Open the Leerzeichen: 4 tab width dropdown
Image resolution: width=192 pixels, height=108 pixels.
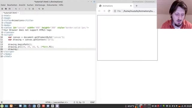61,102
